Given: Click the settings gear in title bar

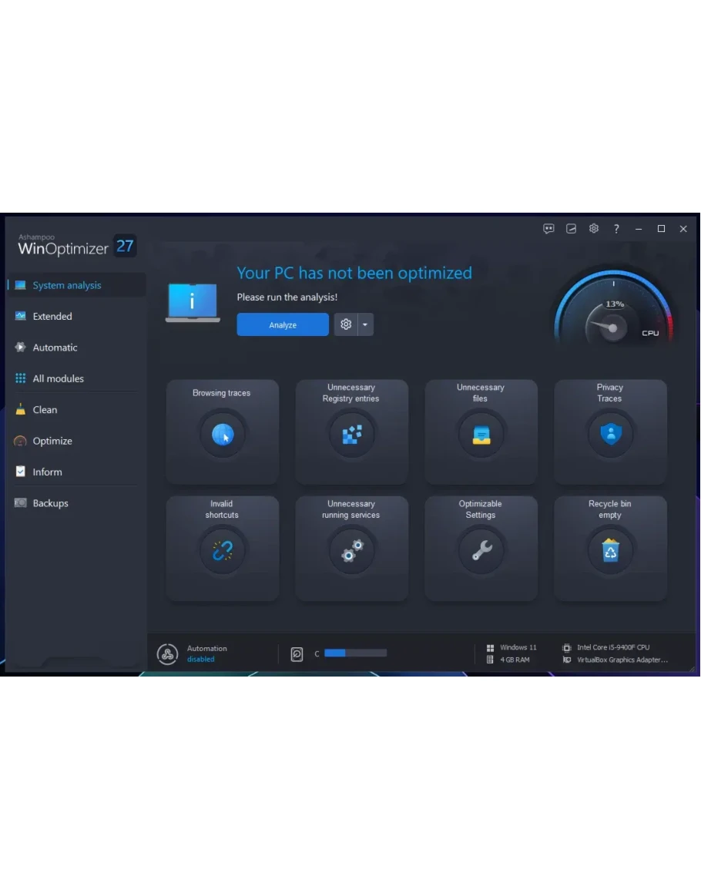Looking at the screenshot, I should (594, 229).
